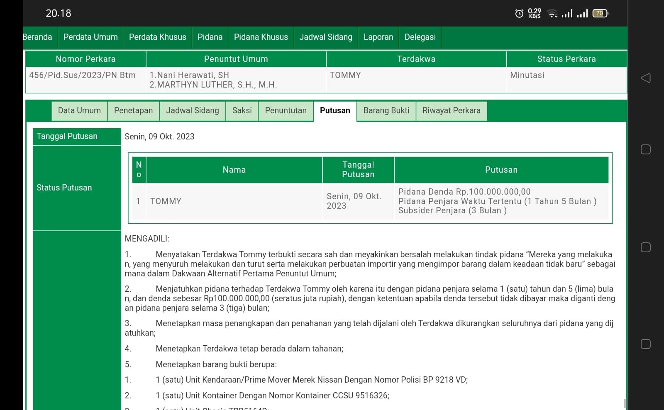
Task: Tap the Wi-Fi signal status icon
Action: [x=552, y=14]
